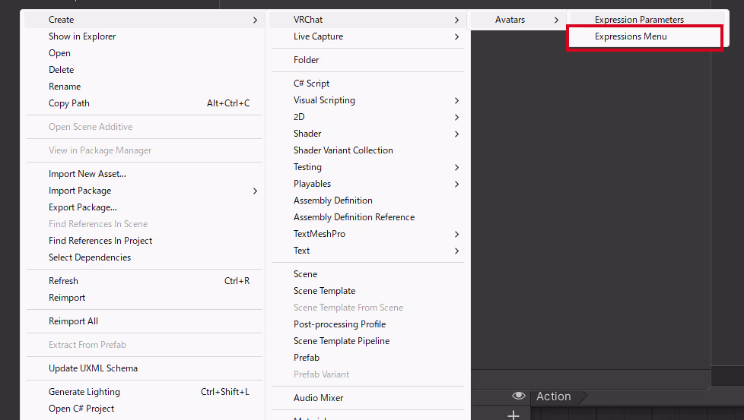Create Expression Parameters asset
744x420 pixels.
click(x=647, y=20)
